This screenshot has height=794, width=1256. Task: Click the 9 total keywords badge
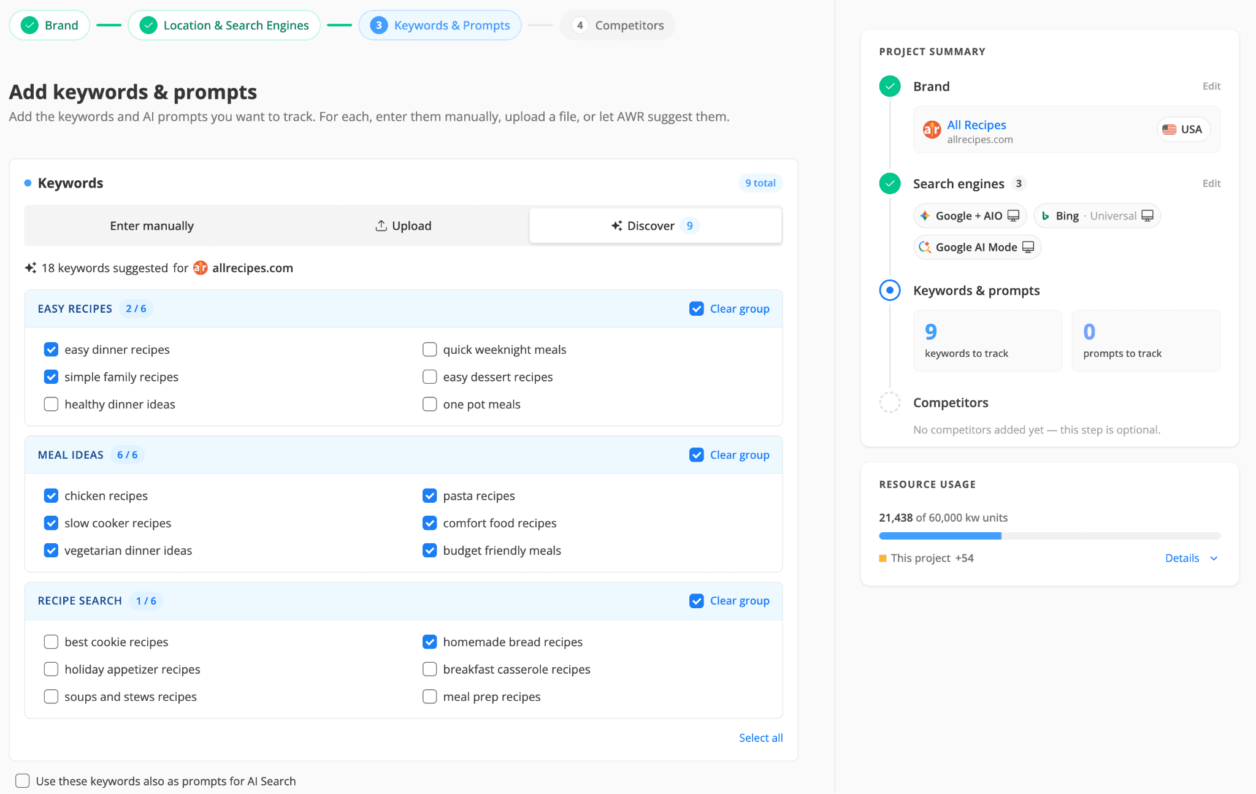pos(760,183)
